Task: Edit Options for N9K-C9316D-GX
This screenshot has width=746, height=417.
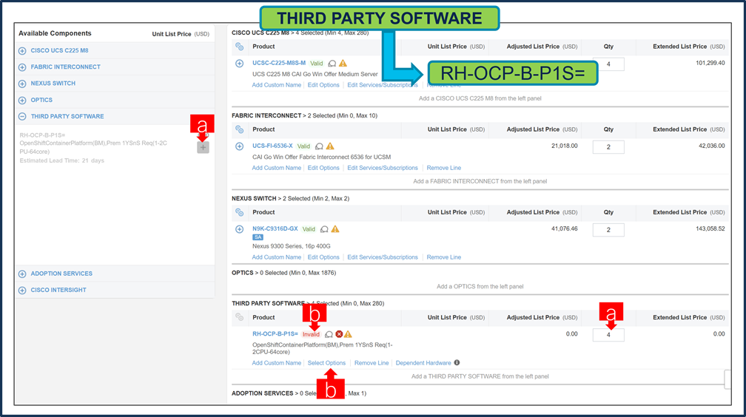Action: point(323,257)
